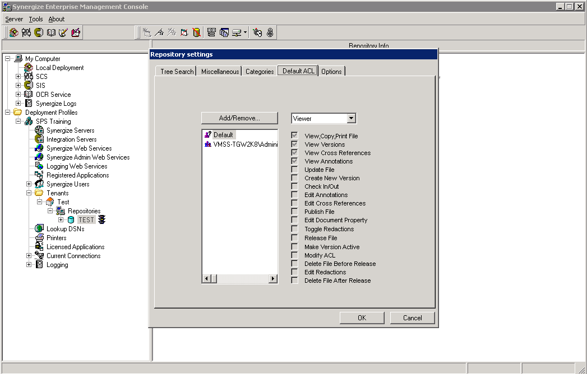The height and width of the screenshot is (374, 587).
Task: Click the overlapping windows toolbar icon
Action: coord(224,32)
